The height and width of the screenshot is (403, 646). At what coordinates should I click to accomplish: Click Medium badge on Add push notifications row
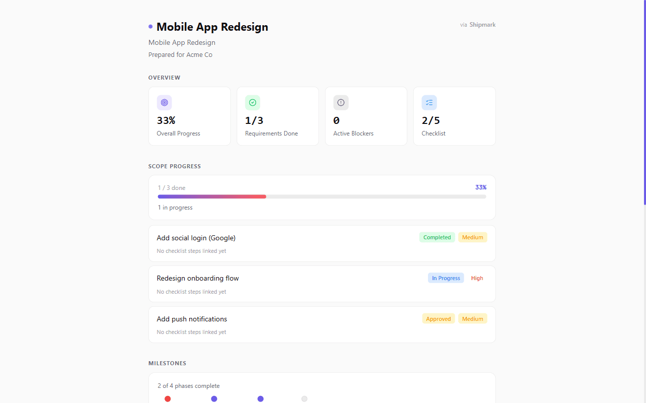click(473, 319)
